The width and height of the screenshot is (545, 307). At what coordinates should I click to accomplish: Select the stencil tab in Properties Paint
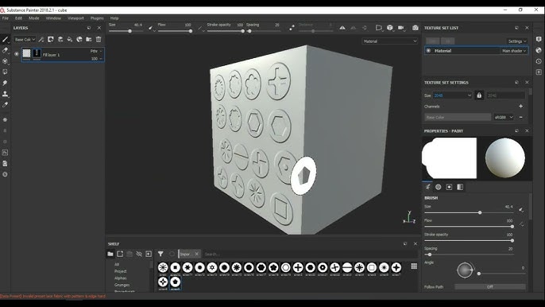tap(449, 187)
